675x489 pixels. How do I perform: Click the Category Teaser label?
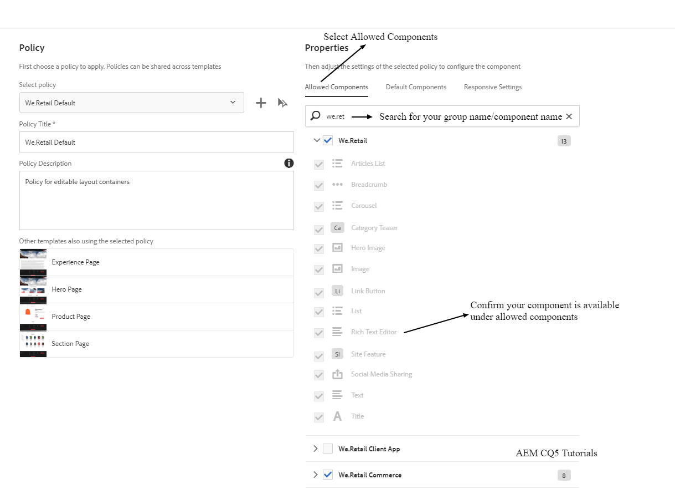click(374, 228)
